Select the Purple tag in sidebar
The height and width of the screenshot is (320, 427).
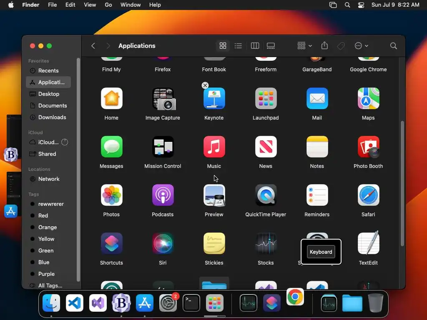coord(48,274)
